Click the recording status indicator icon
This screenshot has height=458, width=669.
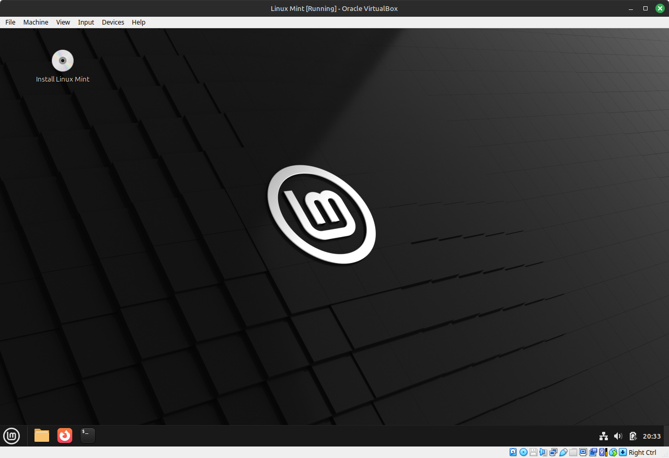click(593, 452)
